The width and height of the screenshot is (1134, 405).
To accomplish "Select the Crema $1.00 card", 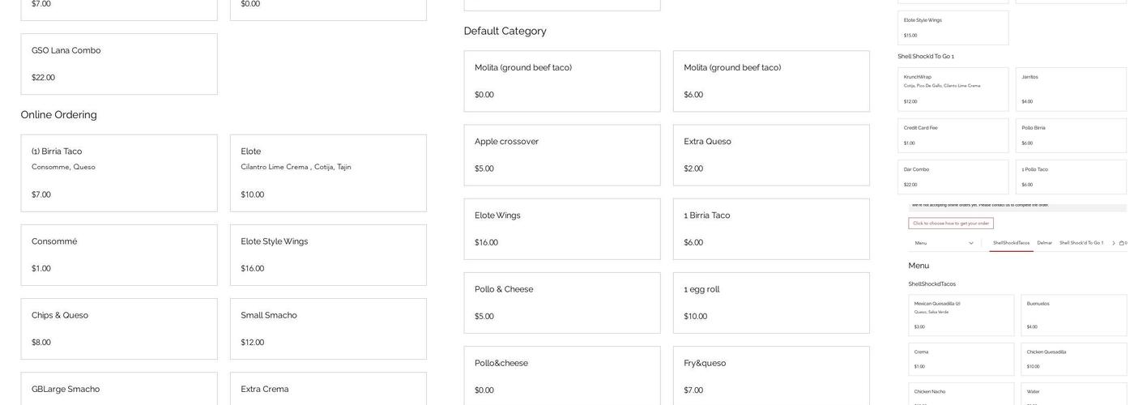I will (x=961, y=360).
